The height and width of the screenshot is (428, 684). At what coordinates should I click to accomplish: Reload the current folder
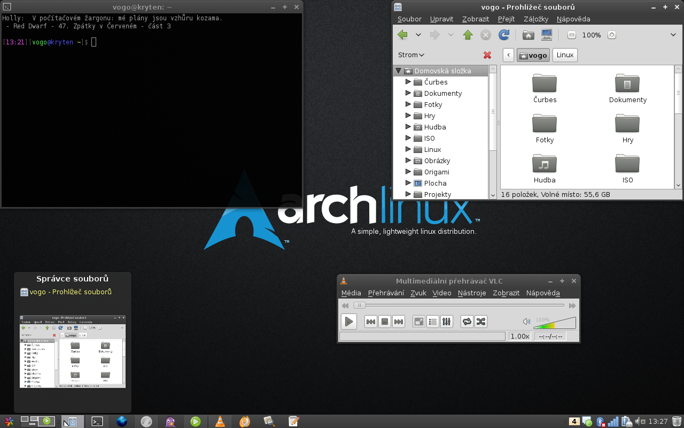[x=503, y=35]
